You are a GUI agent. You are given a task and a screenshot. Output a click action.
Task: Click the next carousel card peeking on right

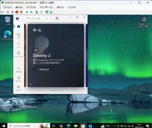point(87,56)
